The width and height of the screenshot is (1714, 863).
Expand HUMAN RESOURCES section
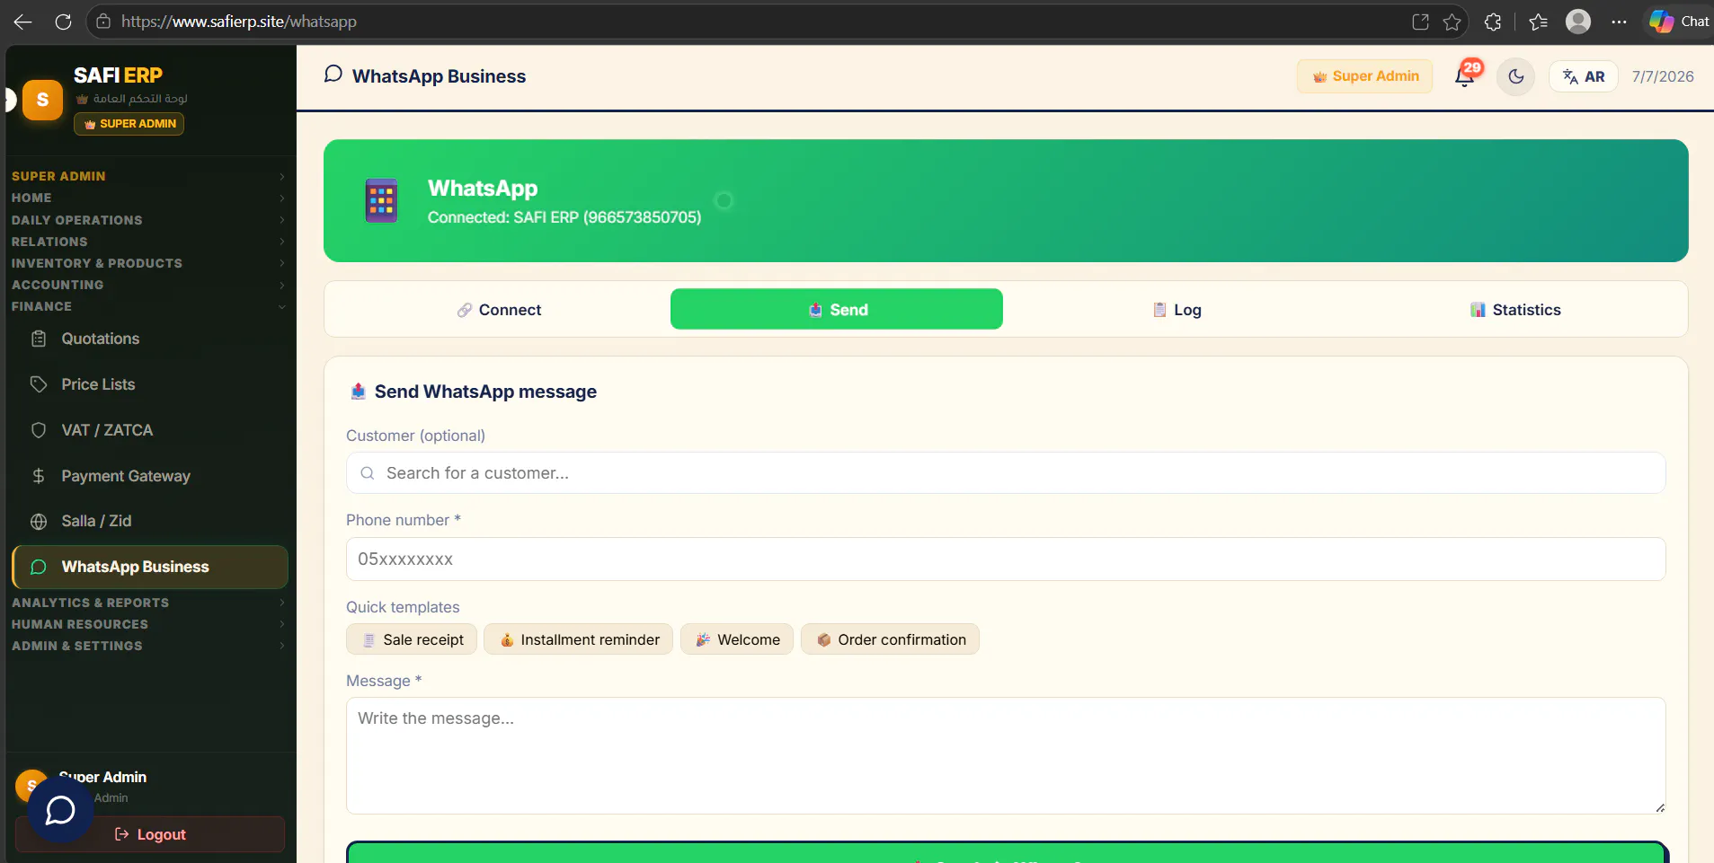148,624
